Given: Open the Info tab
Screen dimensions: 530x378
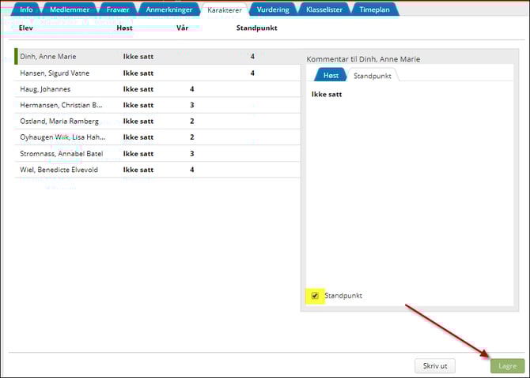Looking at the screenshot, I should [x=26, y=9].
